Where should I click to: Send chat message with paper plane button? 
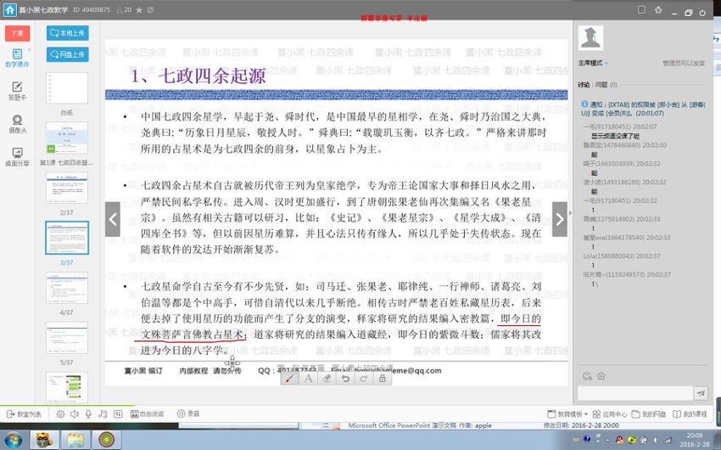(x=701, y=393)
